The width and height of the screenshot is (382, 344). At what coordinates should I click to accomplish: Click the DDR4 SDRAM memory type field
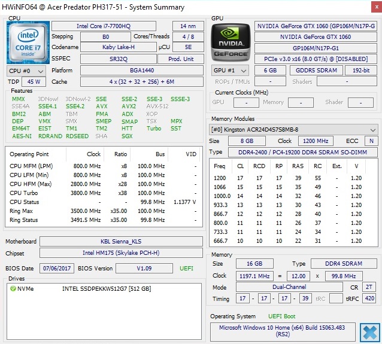344,264
